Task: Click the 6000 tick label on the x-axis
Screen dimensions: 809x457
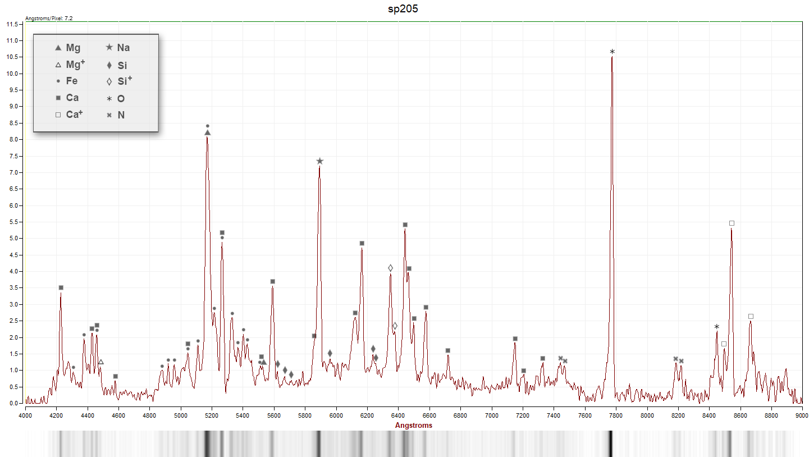Action: 336,415
